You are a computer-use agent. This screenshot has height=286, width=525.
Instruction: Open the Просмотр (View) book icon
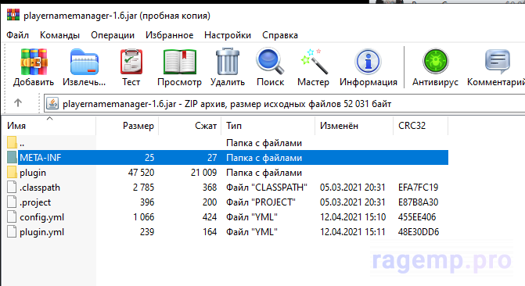click(180, 62)
